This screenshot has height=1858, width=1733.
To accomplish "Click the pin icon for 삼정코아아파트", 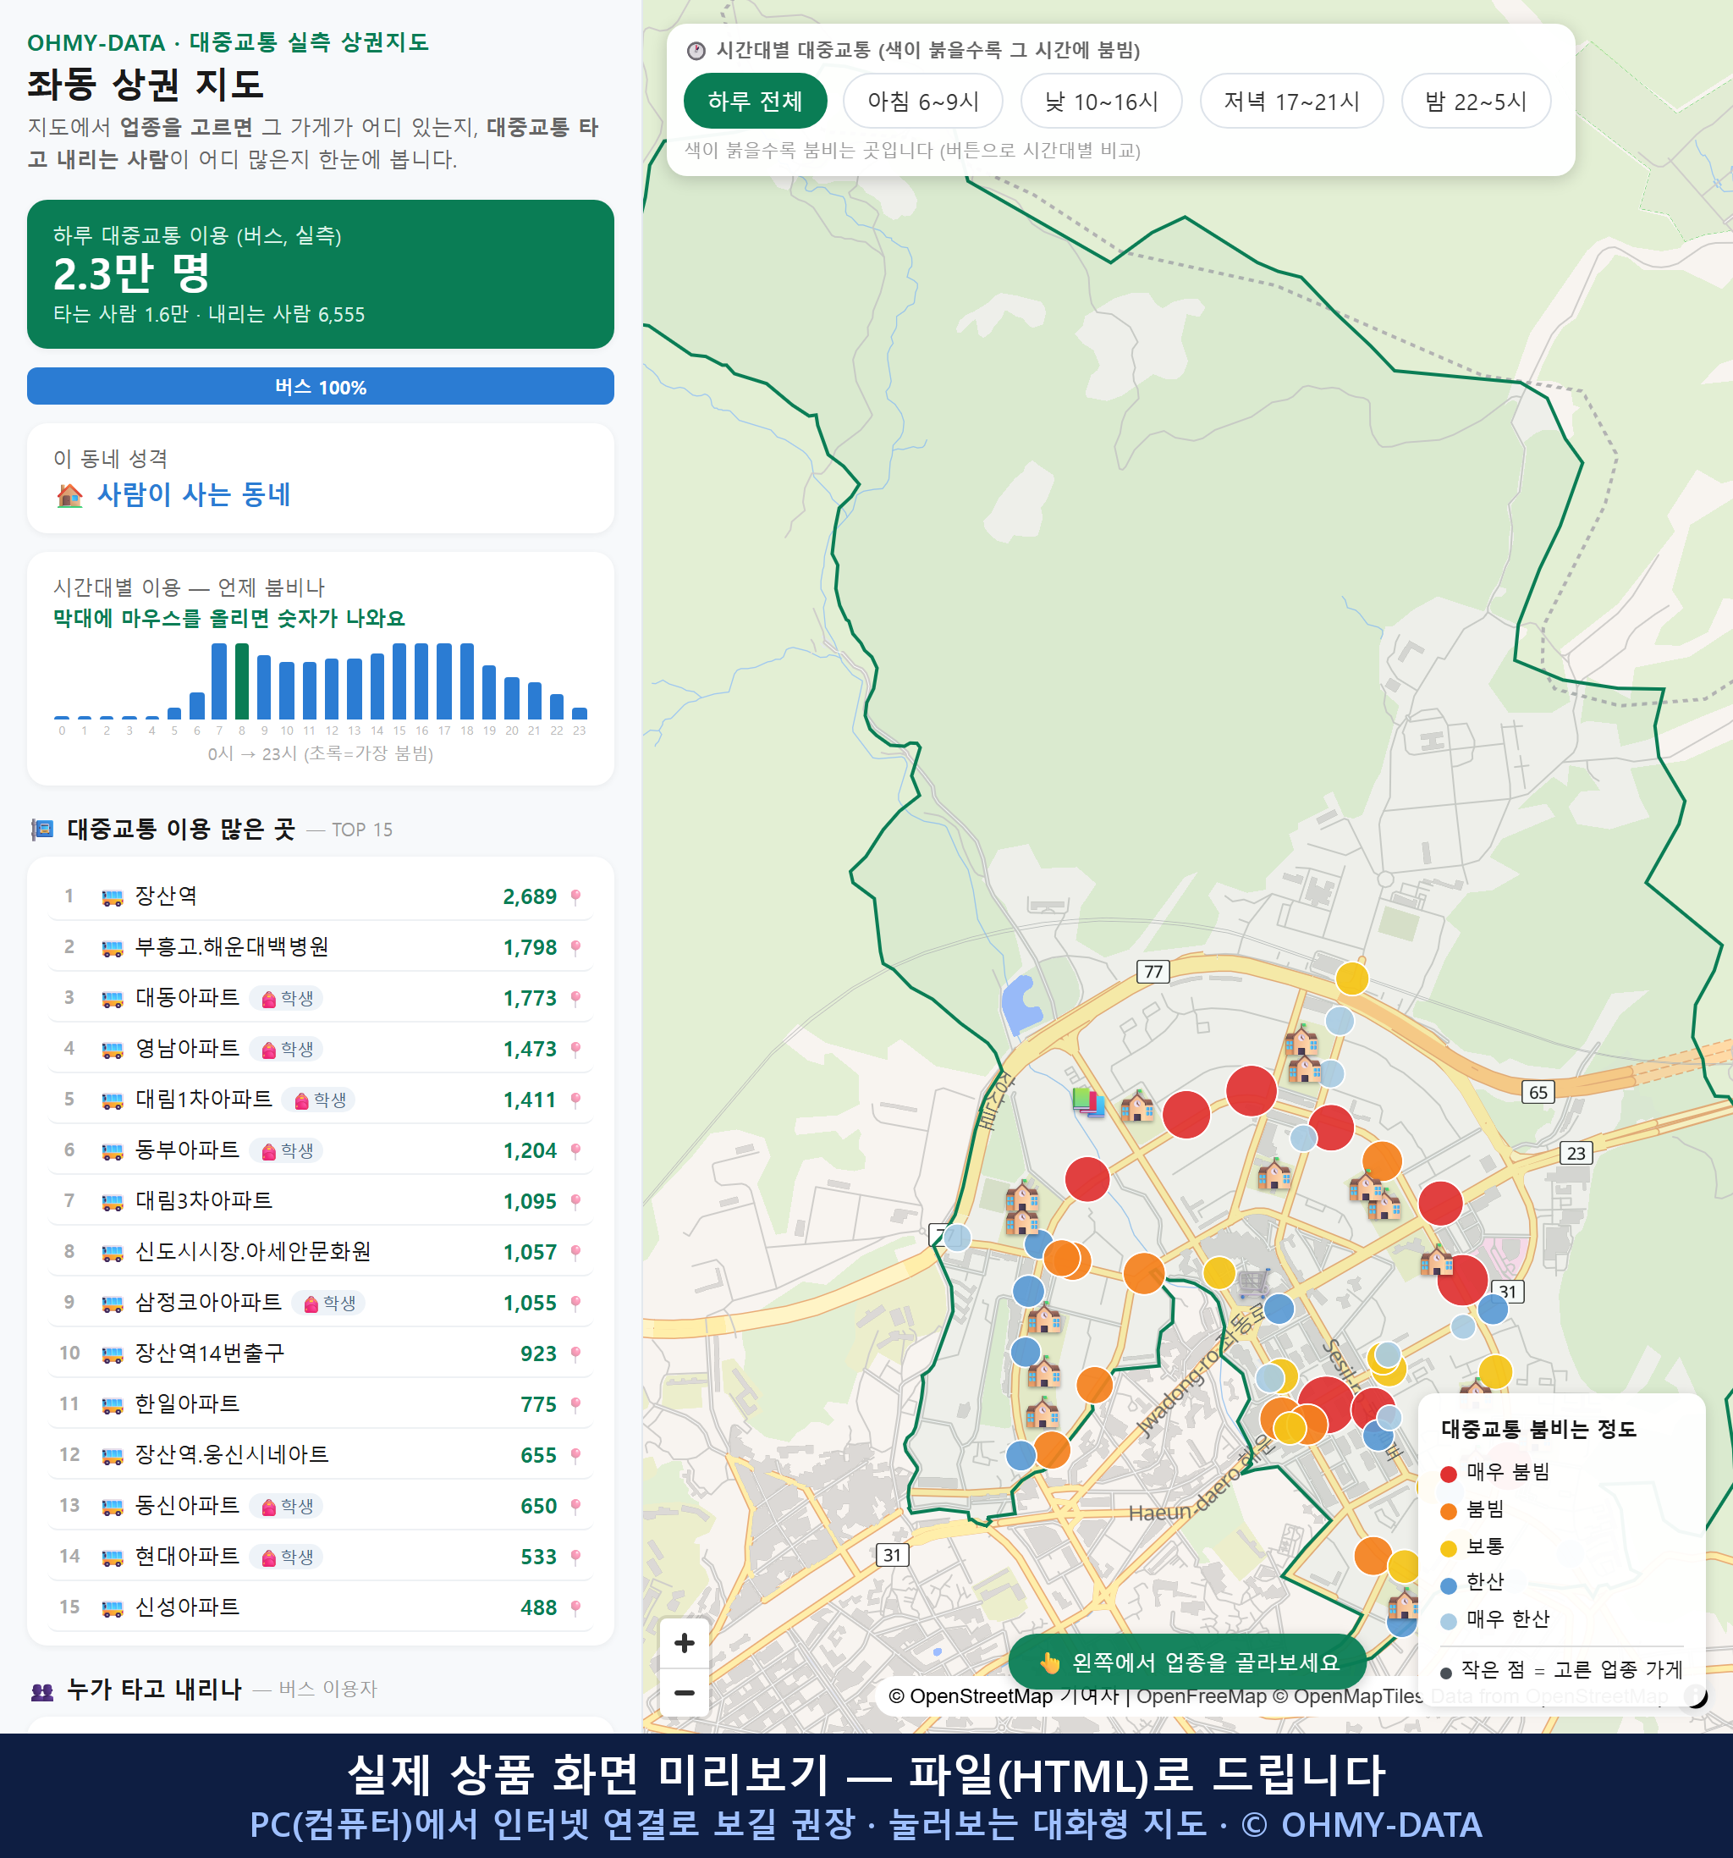I will pos(575,1303).
